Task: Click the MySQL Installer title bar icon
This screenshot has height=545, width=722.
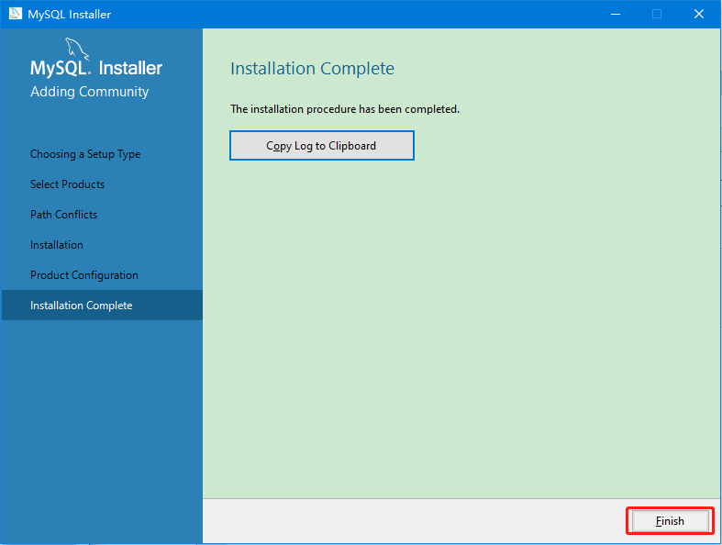Action: point(16,14)
